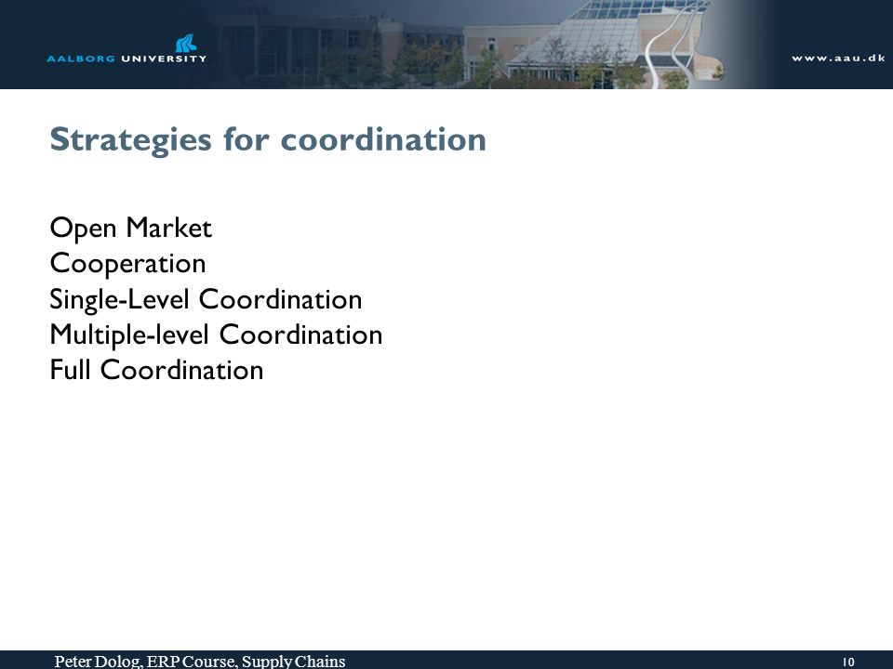Image resolution: width=893 pixels, height=669 pixels.
Task: Click the 'Cooperation' line
Action: (127, 264)
